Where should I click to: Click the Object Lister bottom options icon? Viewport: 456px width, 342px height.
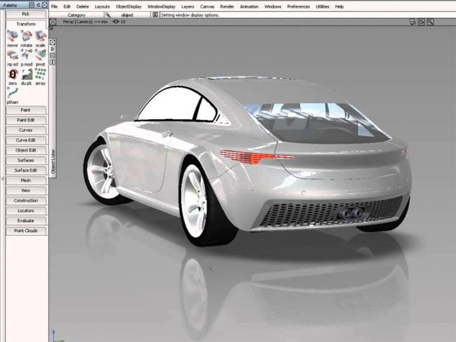(x=53, y=62)
